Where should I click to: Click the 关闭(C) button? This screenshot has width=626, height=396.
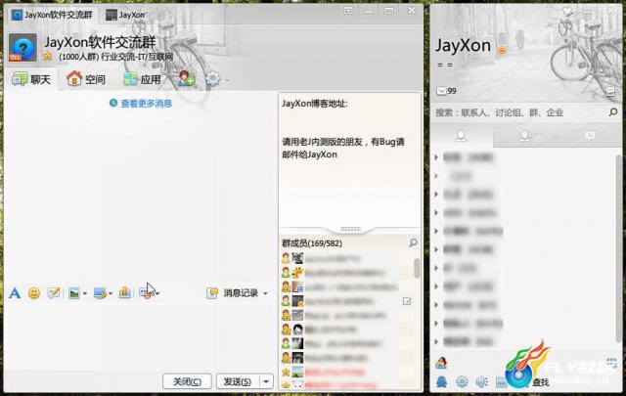tap(187, 381)
